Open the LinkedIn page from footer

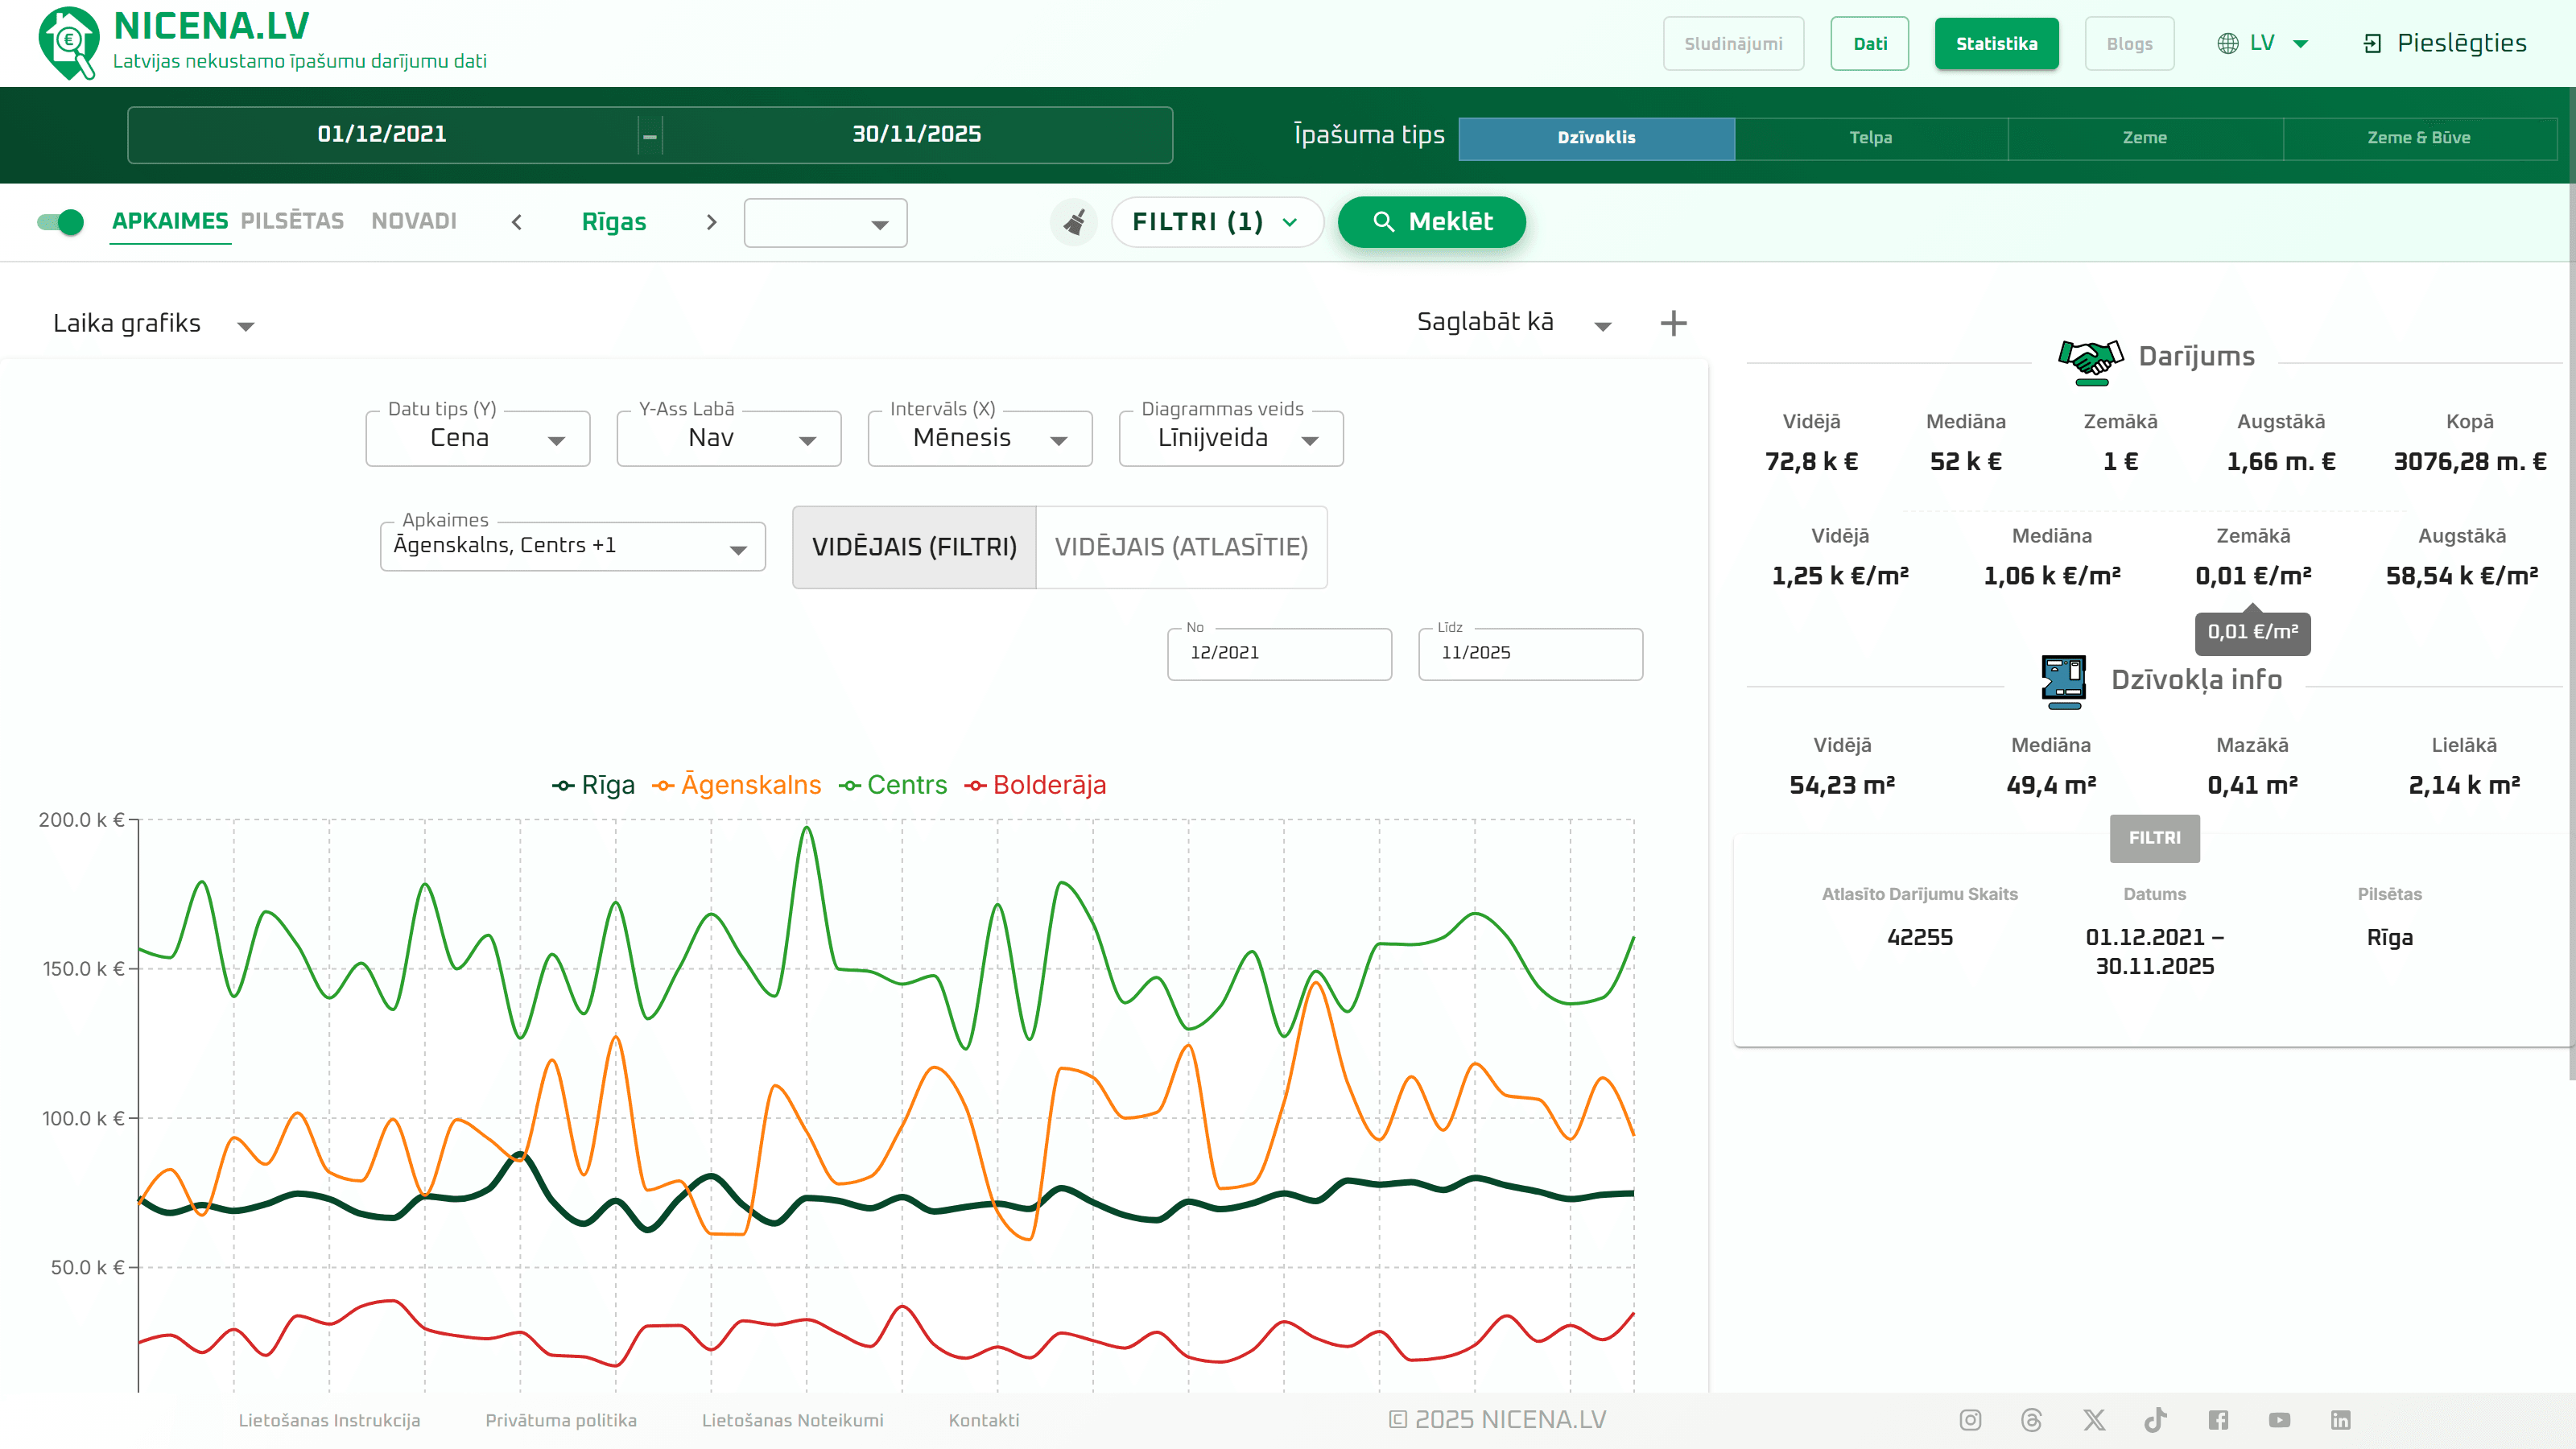click(x=2341, y=1420)
